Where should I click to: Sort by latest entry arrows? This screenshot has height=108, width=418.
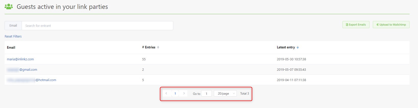[x=298, y=47]
